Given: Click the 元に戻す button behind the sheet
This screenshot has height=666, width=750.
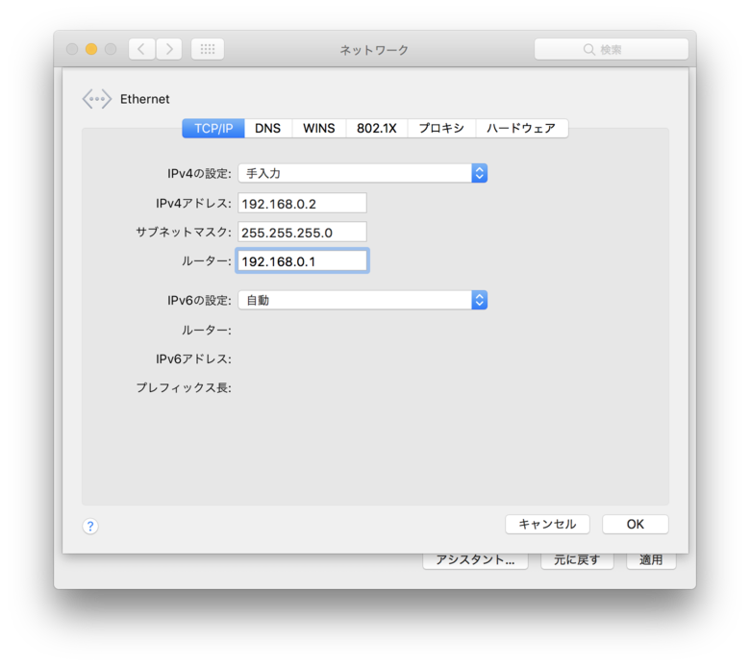Looking at the screenshot, I should click(x=577, y=561).
